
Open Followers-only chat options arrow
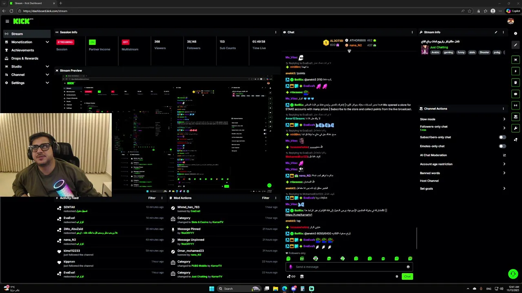504,128
